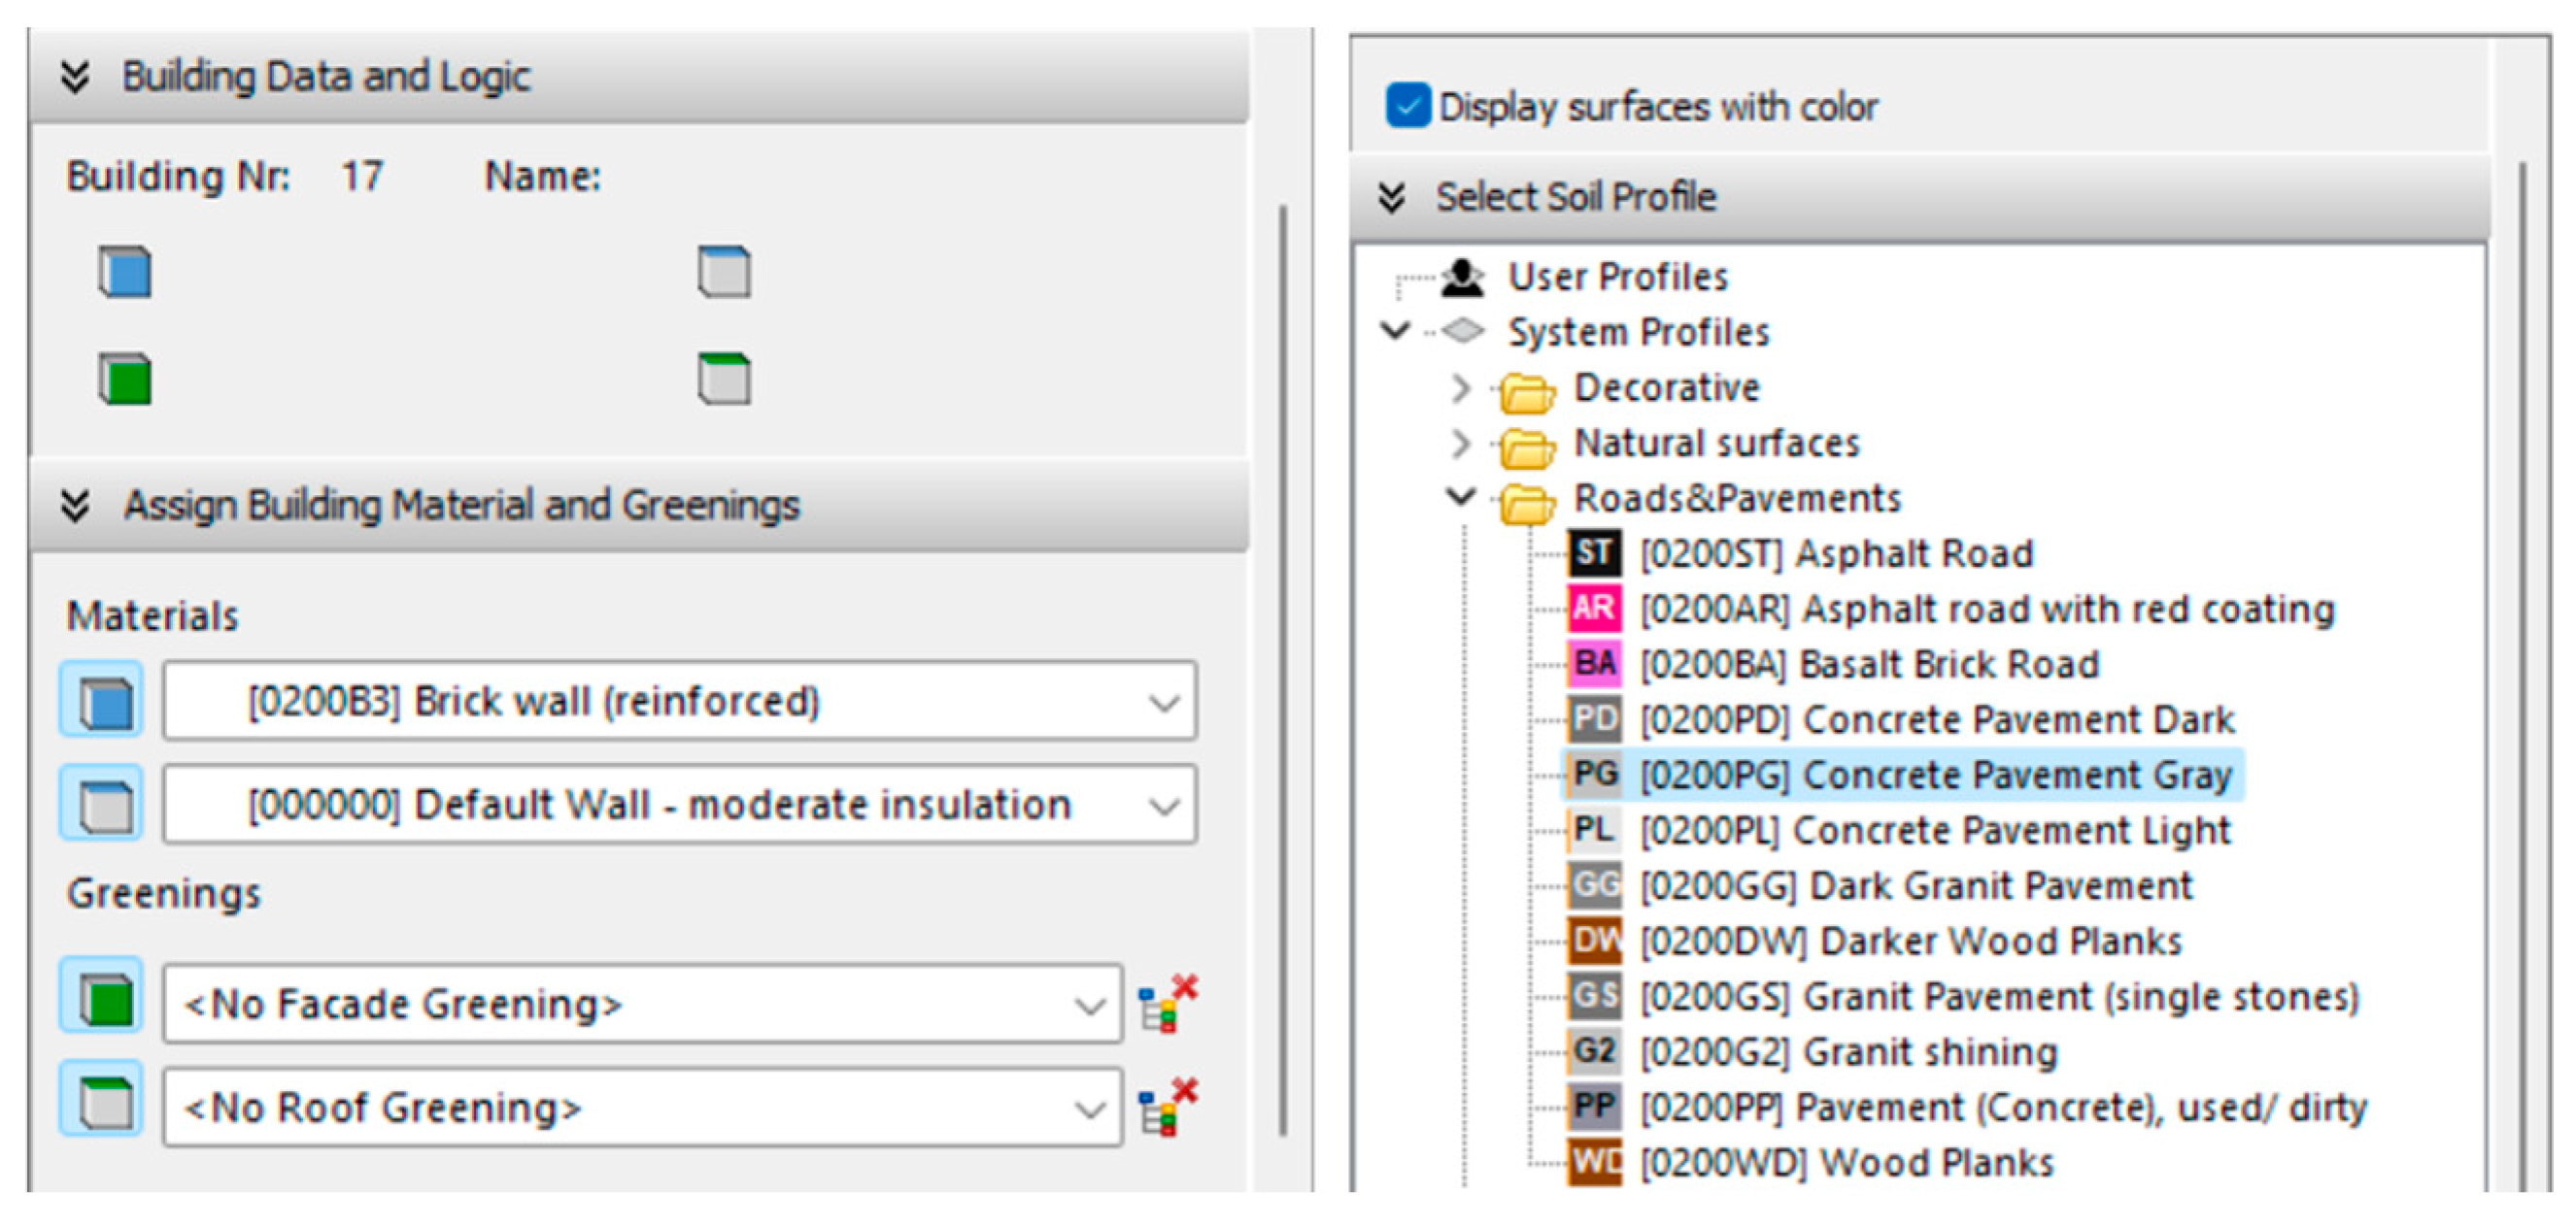
Task: Select the Asphalt Road soil profile
Action: click(x=1836, y=553)
